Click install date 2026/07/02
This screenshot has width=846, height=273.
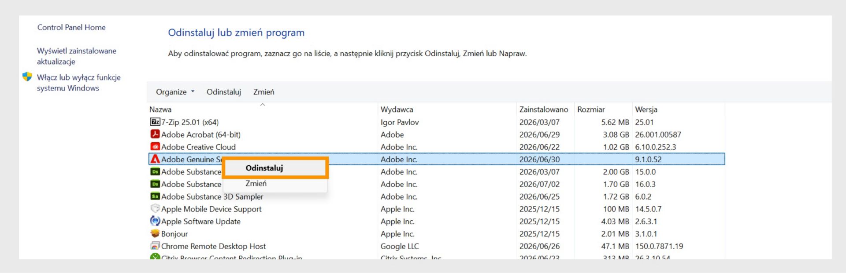539,184
